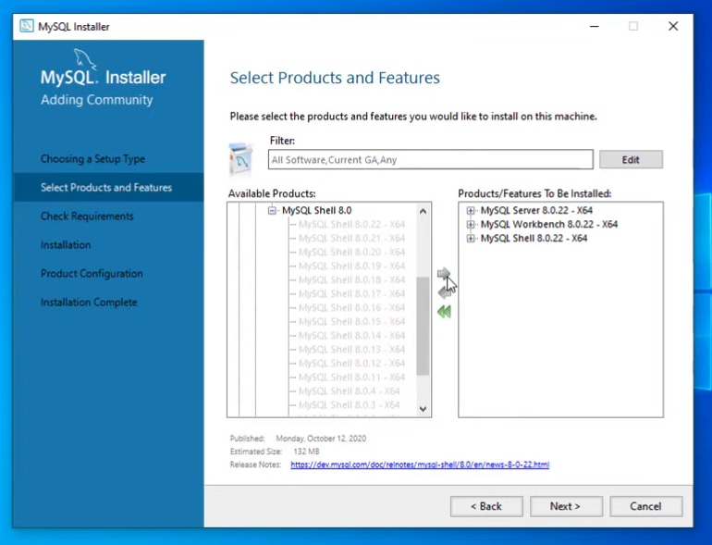Select MySQL Shell 8.0.17 - X64
This screenshot has height=545, width=712.
(x=351, y=293)
